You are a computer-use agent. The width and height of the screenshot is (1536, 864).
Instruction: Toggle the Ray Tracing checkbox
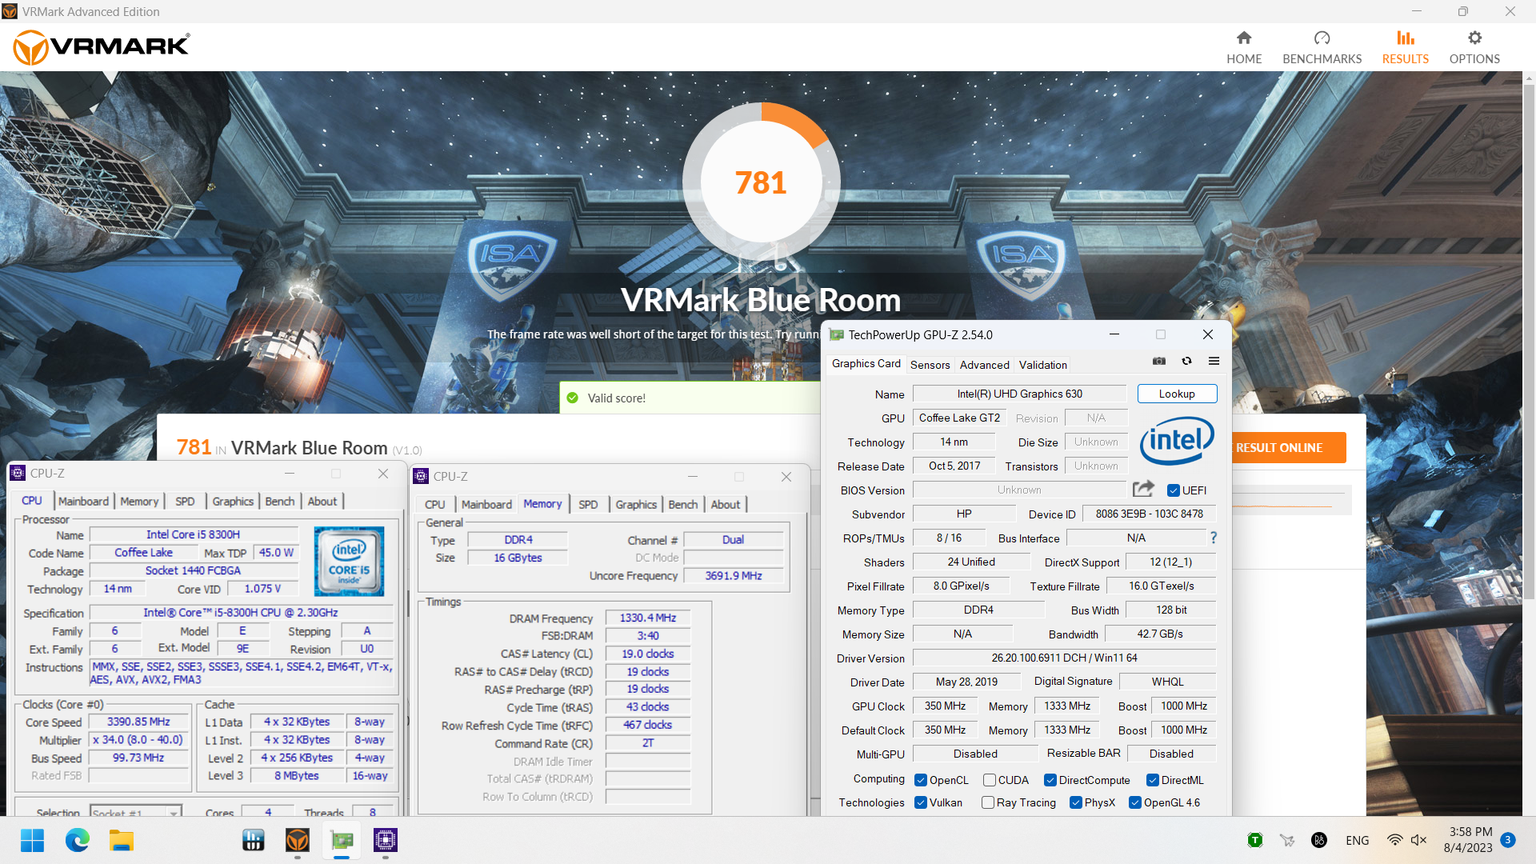pyautogui.click(x=988, y=802)
